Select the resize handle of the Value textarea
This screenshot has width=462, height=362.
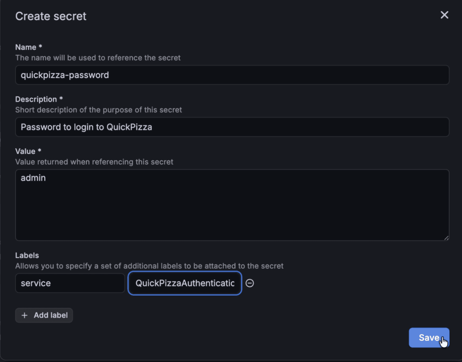[x=447, y=237]
